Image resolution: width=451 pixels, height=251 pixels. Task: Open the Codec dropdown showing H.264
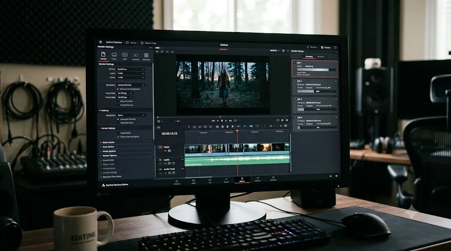coord(130,73)
